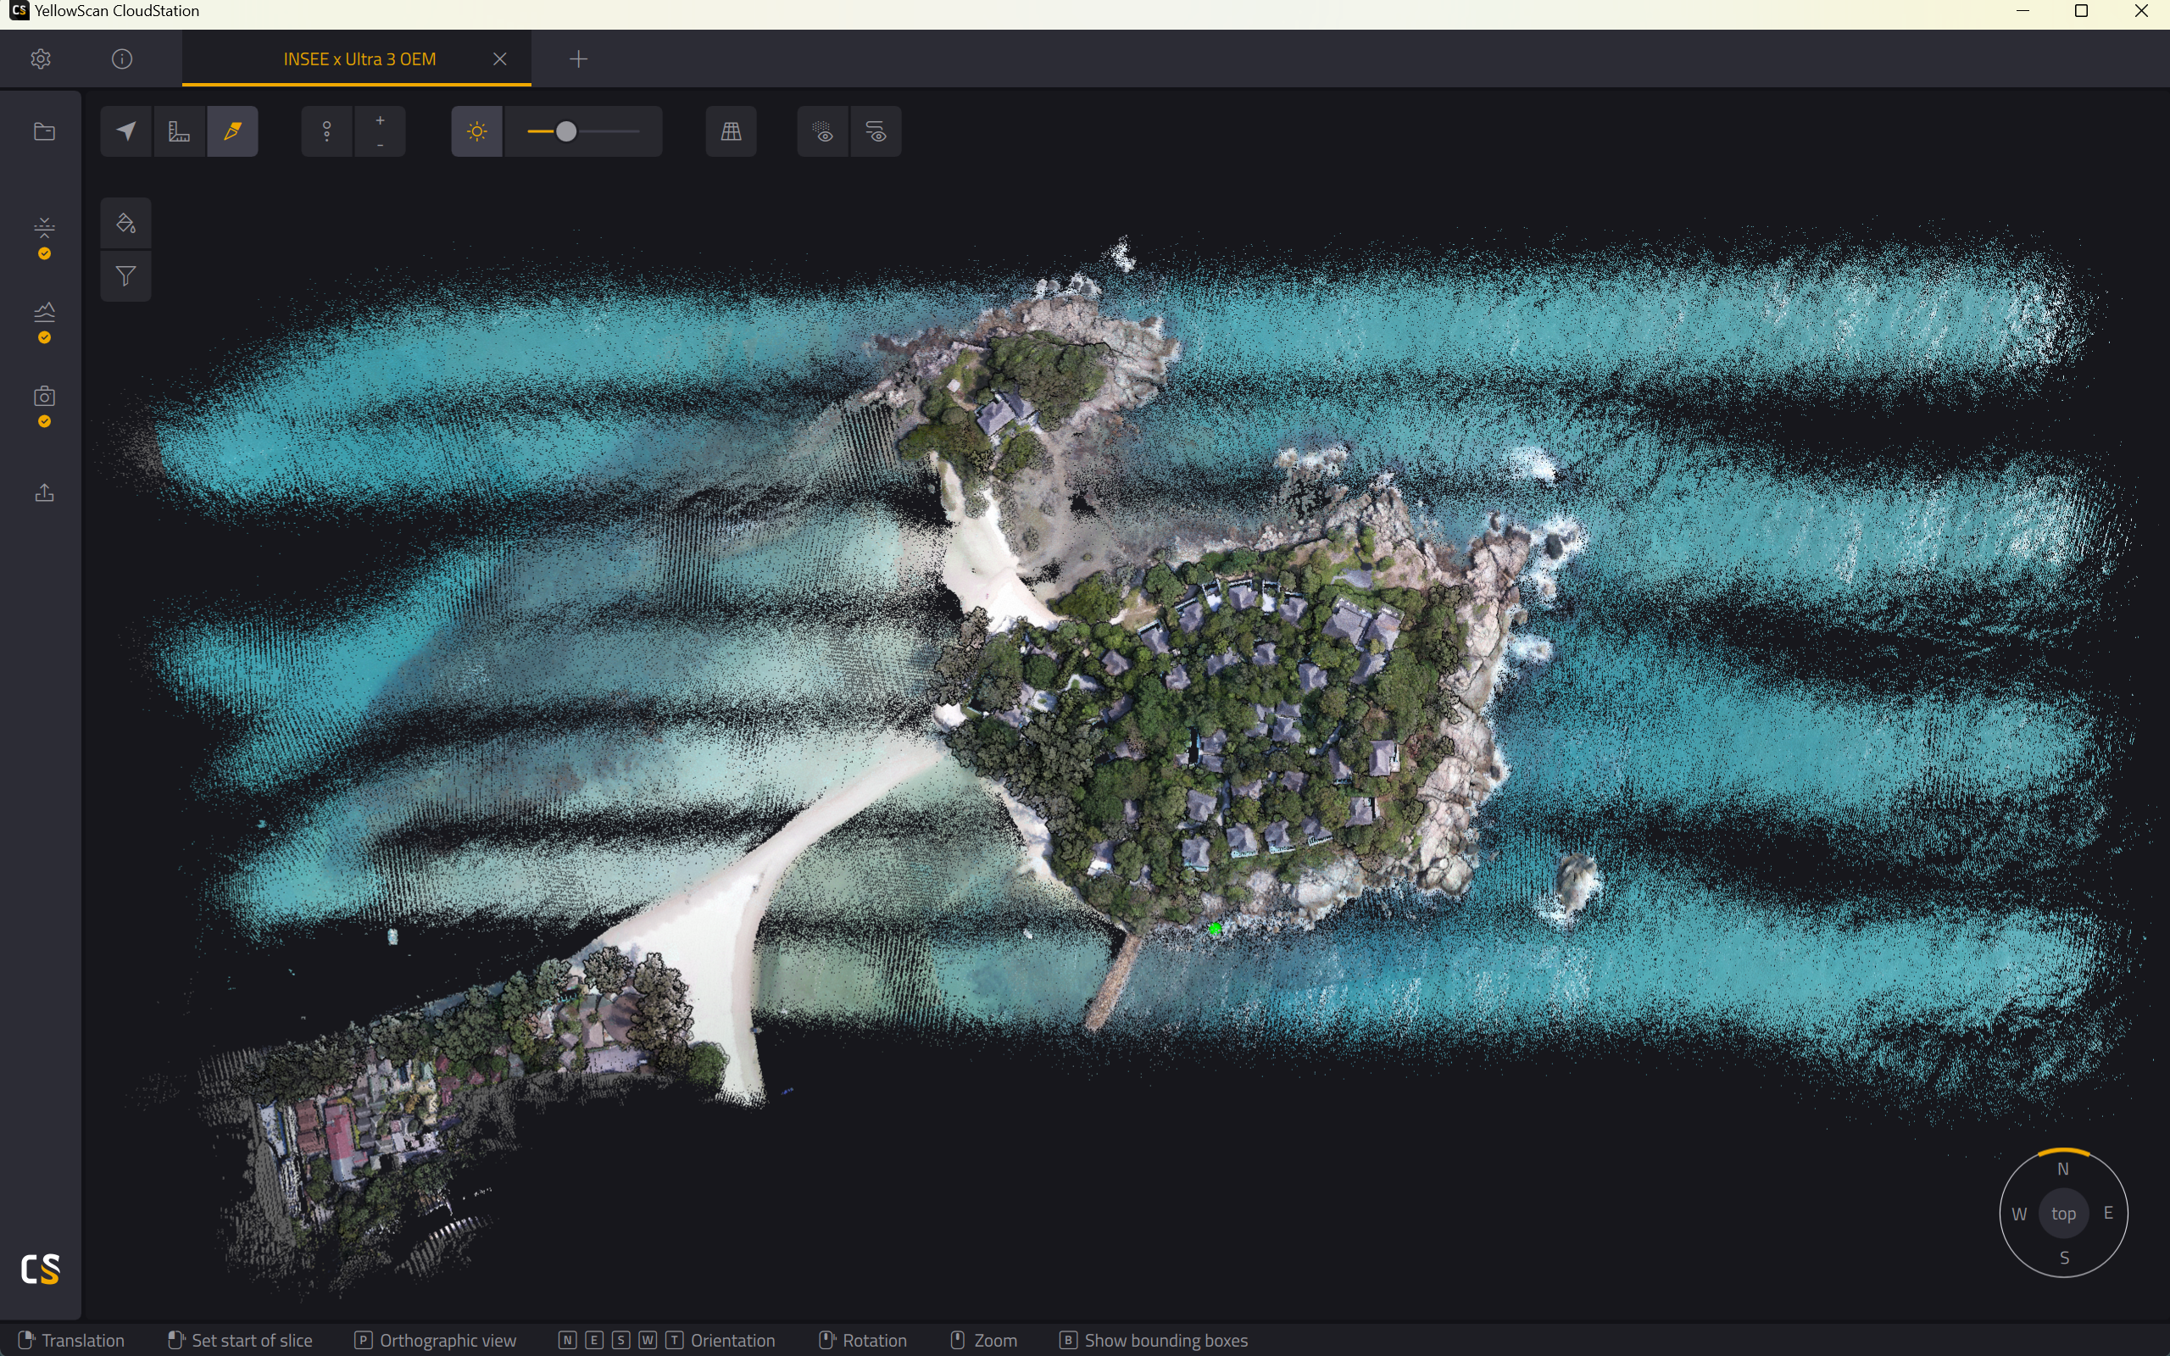
Task: Orient view to West on compass
Action: pyautogui.click(x=2018, y=1214)
